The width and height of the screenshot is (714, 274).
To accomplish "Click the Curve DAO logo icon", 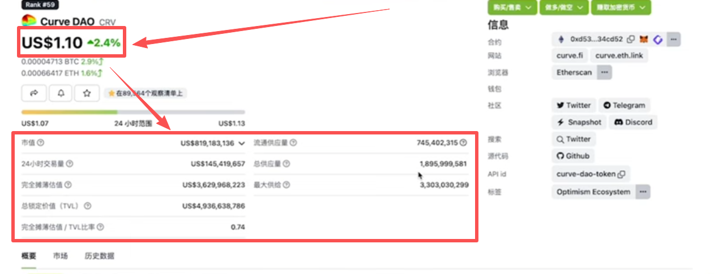I will 29,21.
